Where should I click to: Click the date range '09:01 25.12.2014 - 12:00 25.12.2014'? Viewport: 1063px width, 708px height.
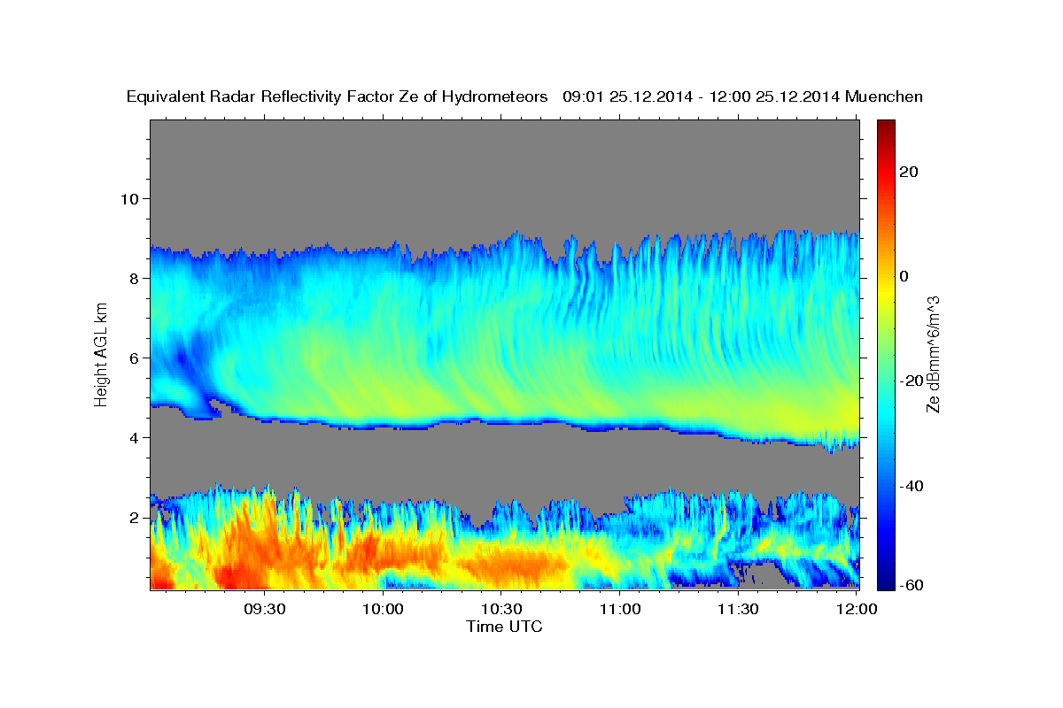(702, 97)
